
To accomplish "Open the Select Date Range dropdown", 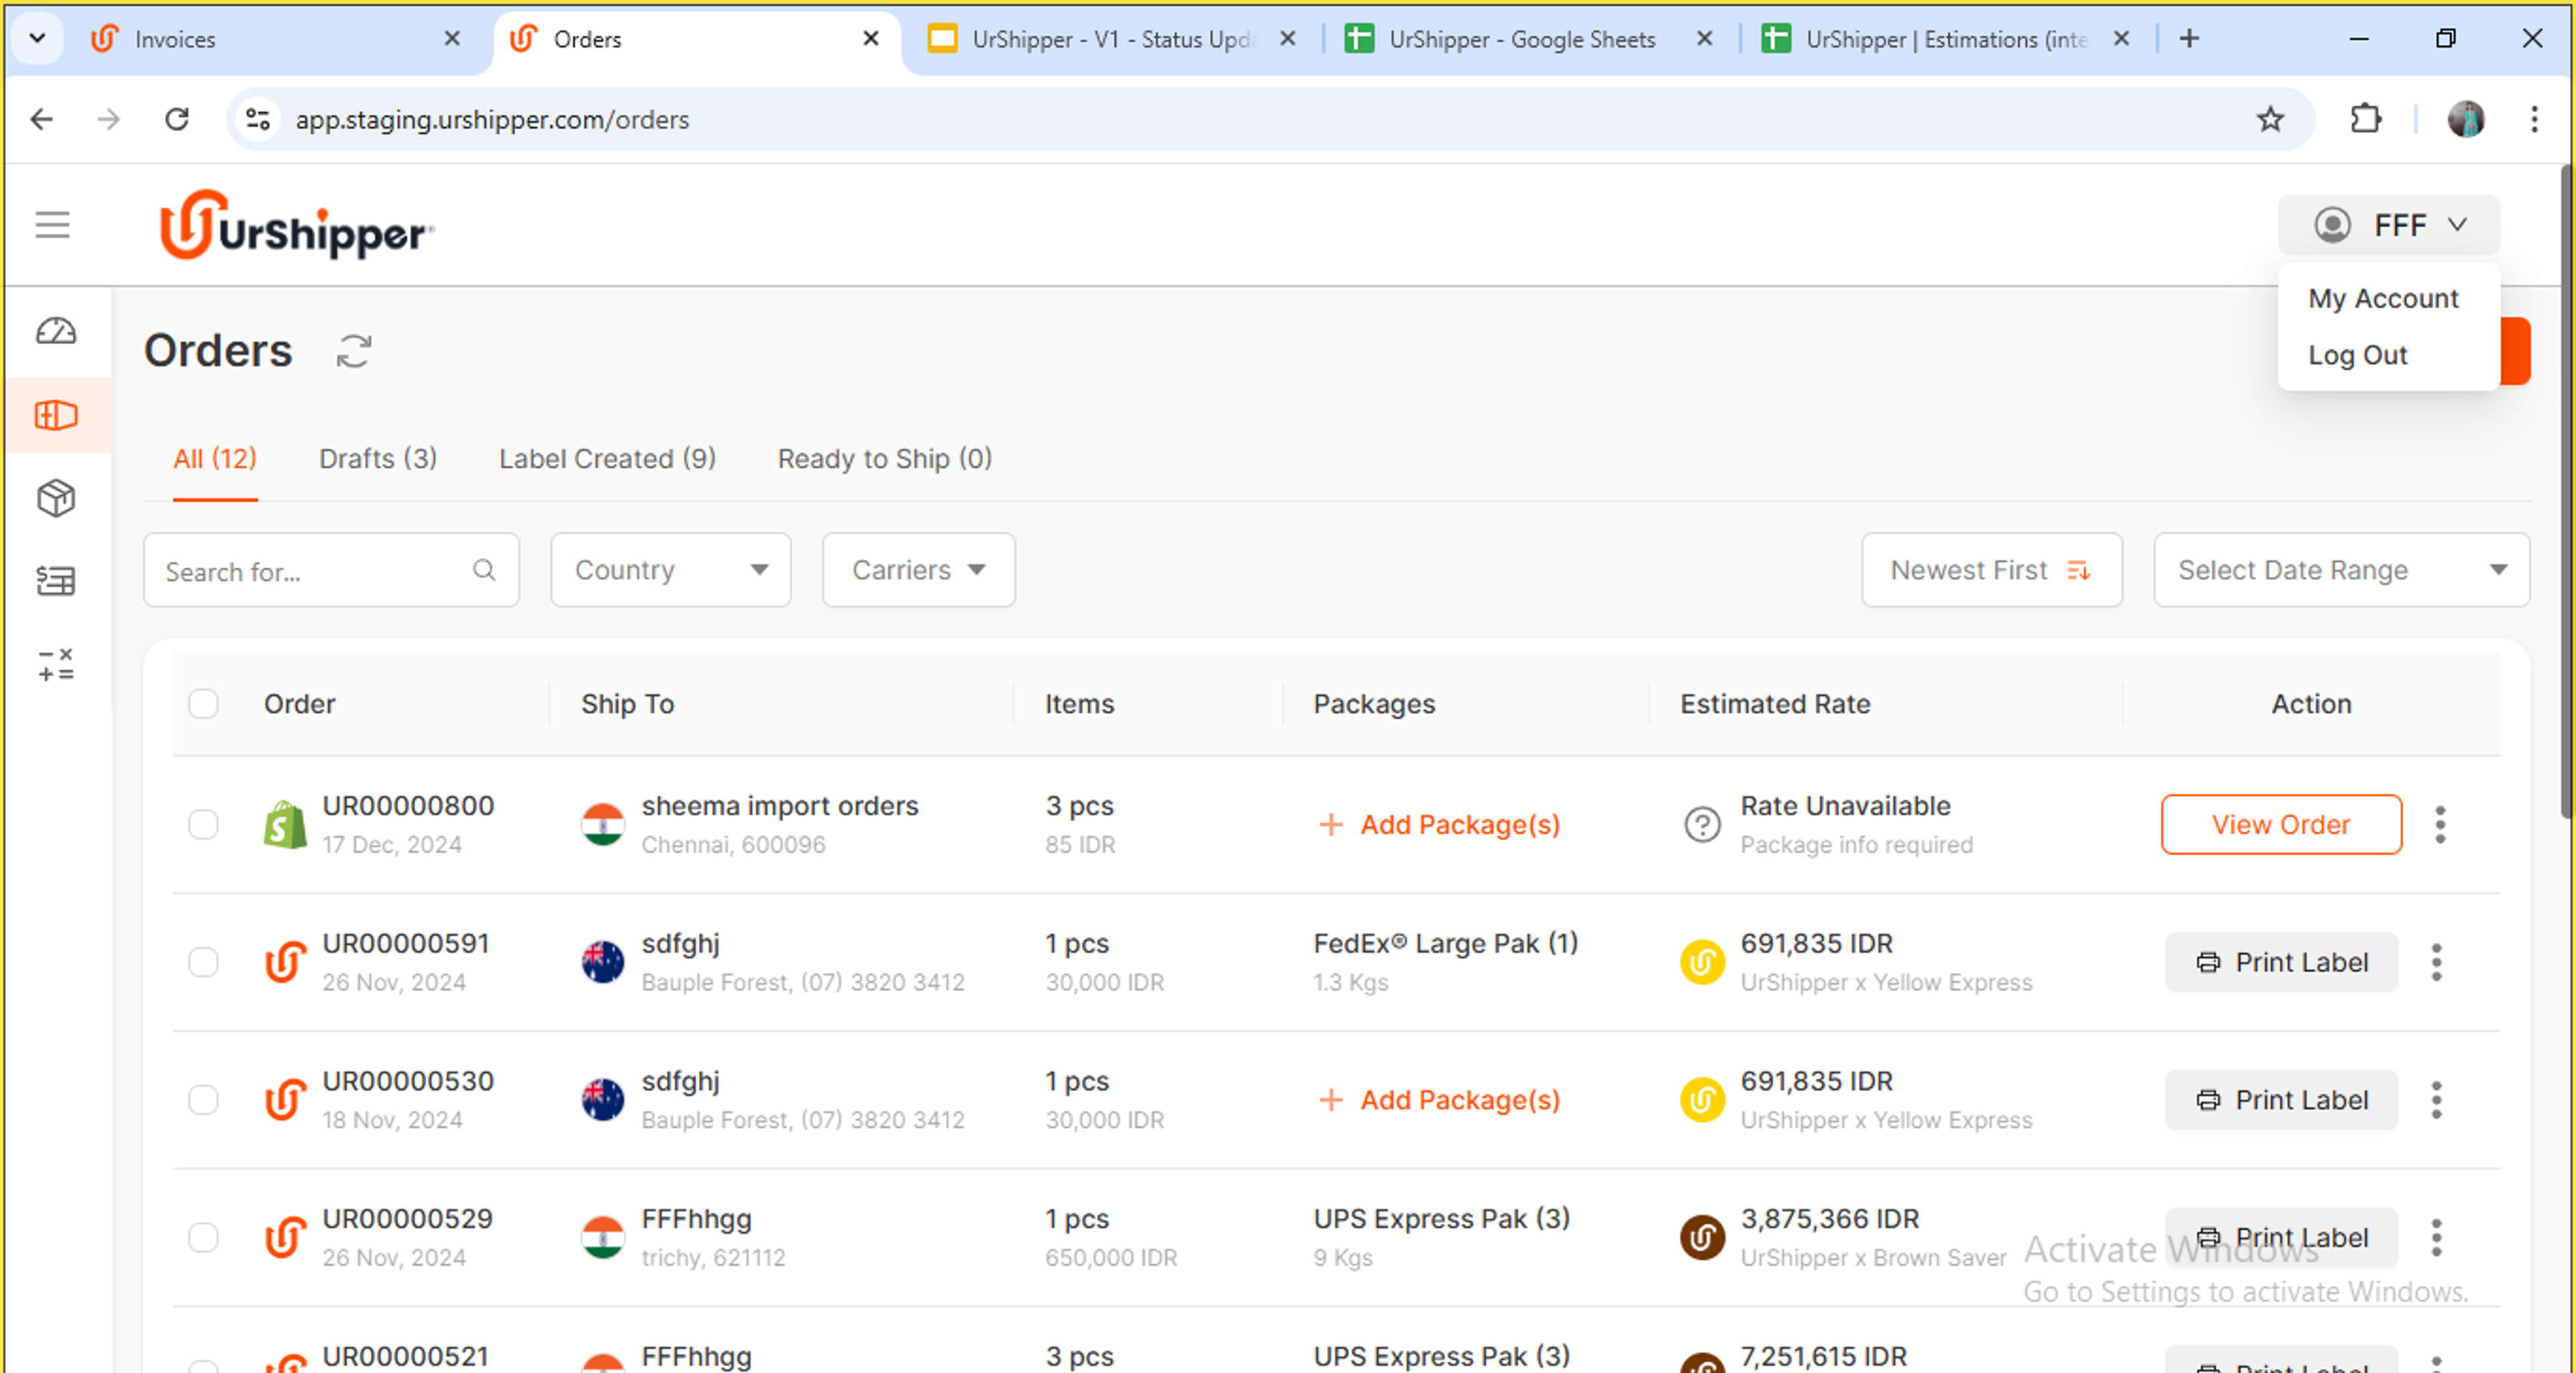I will [x=2341, y=570].
